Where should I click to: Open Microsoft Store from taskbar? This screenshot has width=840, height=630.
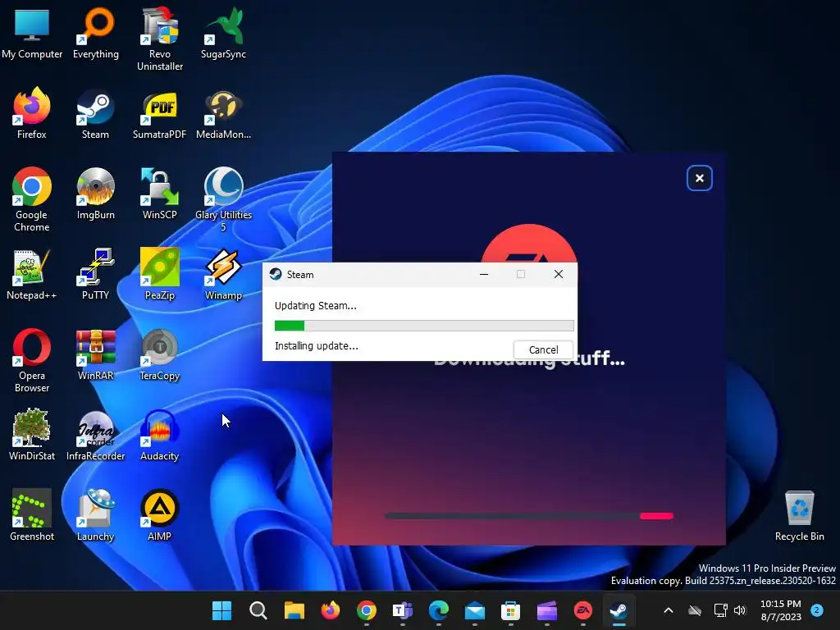coord(510,610)
